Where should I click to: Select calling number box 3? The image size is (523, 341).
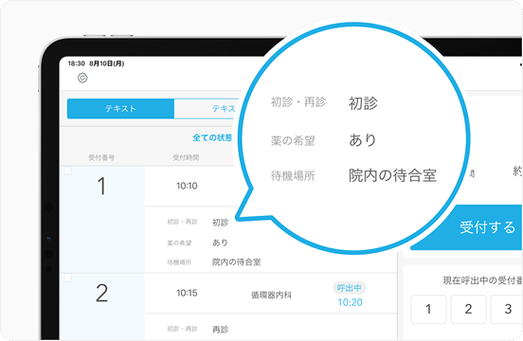507,309
